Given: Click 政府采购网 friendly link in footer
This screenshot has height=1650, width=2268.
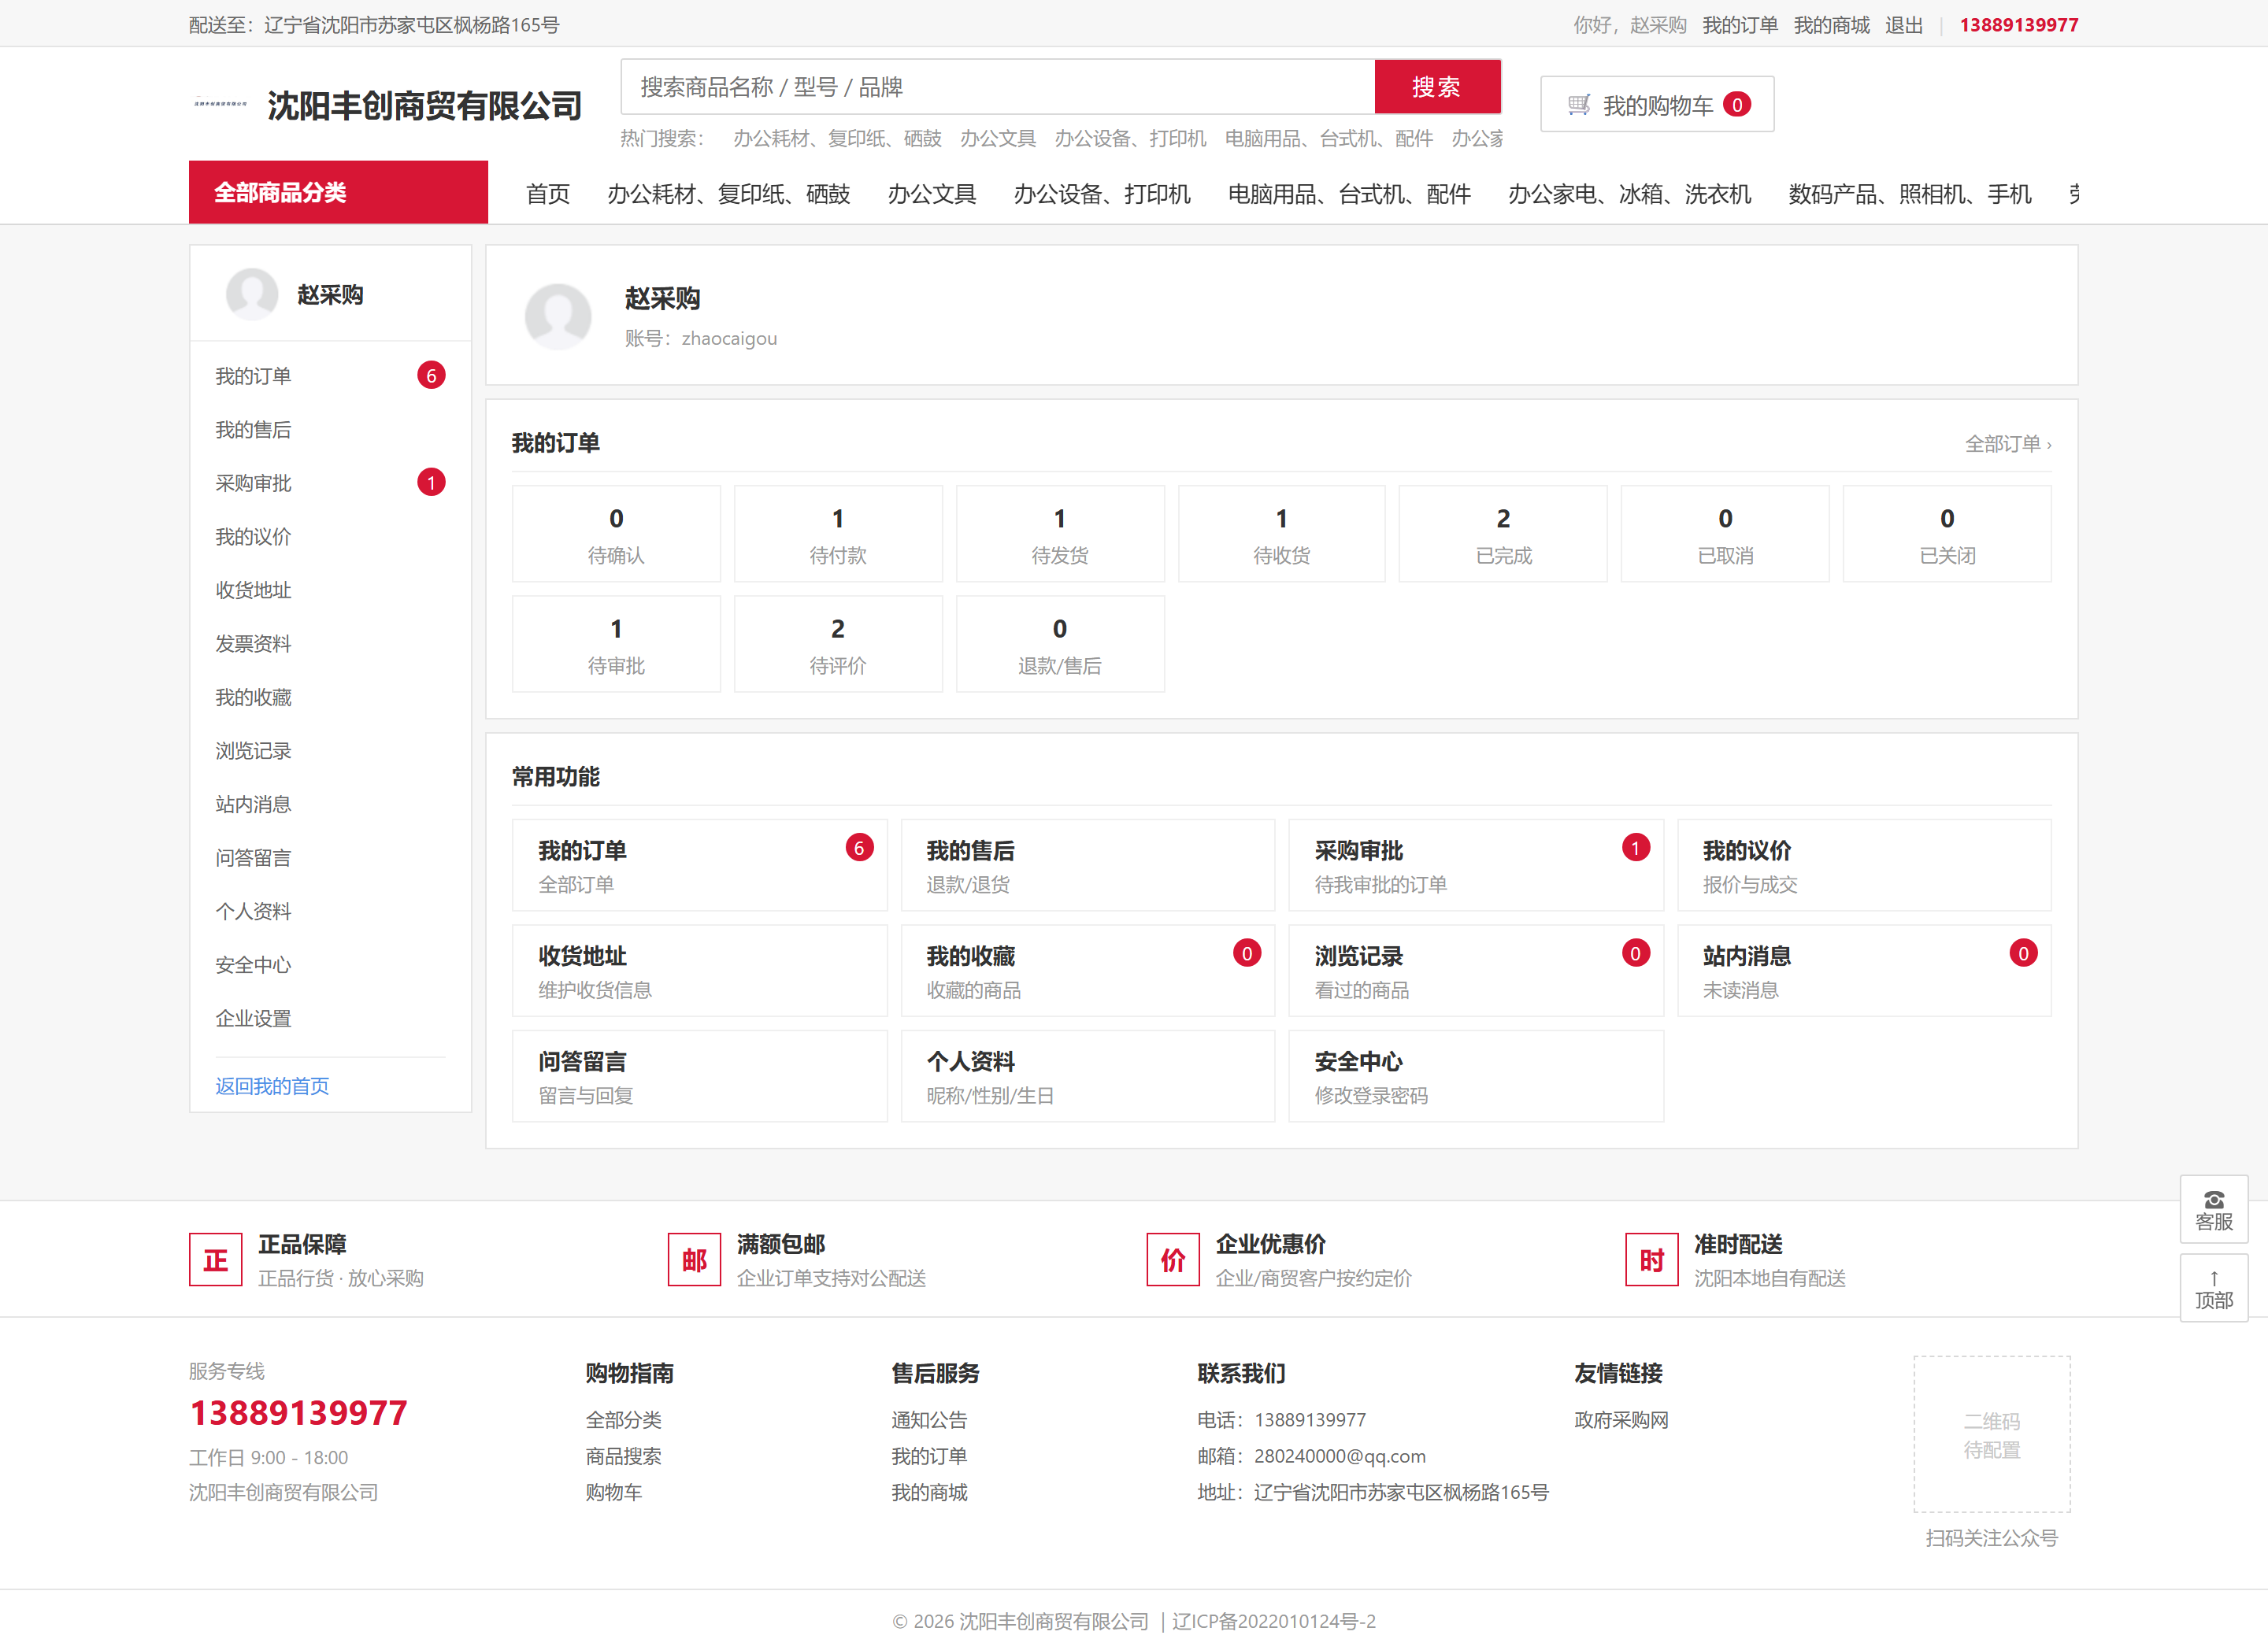Looking at the screenshot, I should point(1621,1420).
